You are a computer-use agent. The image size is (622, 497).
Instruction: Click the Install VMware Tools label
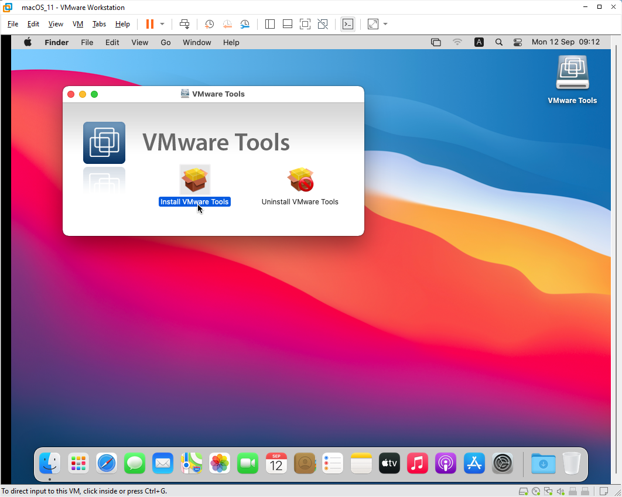(194, 202)
